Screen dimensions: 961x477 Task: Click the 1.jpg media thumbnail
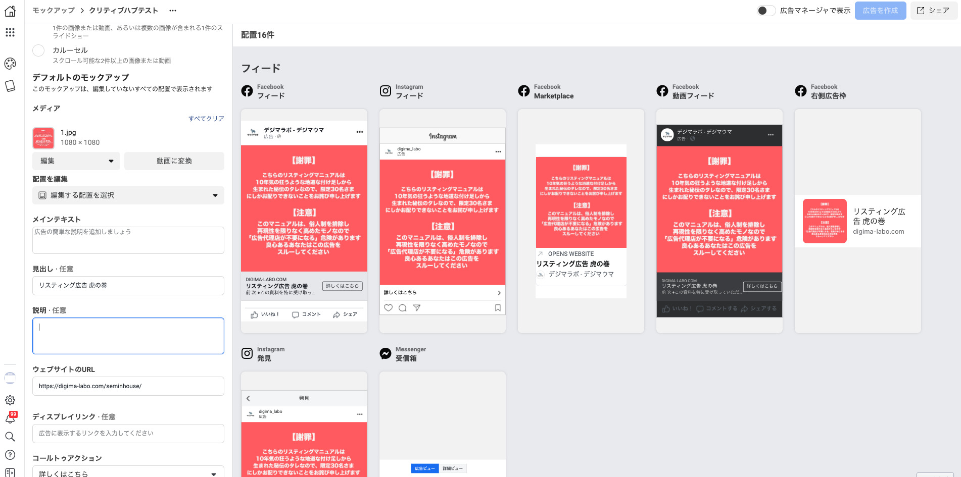click(43, 138)
